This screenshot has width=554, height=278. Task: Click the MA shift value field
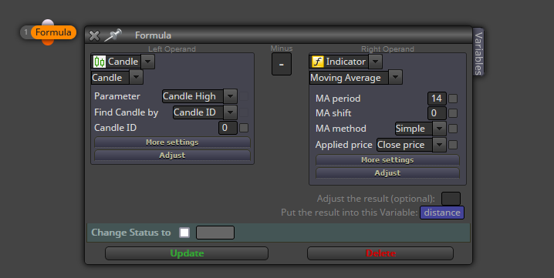pos(437,113)
